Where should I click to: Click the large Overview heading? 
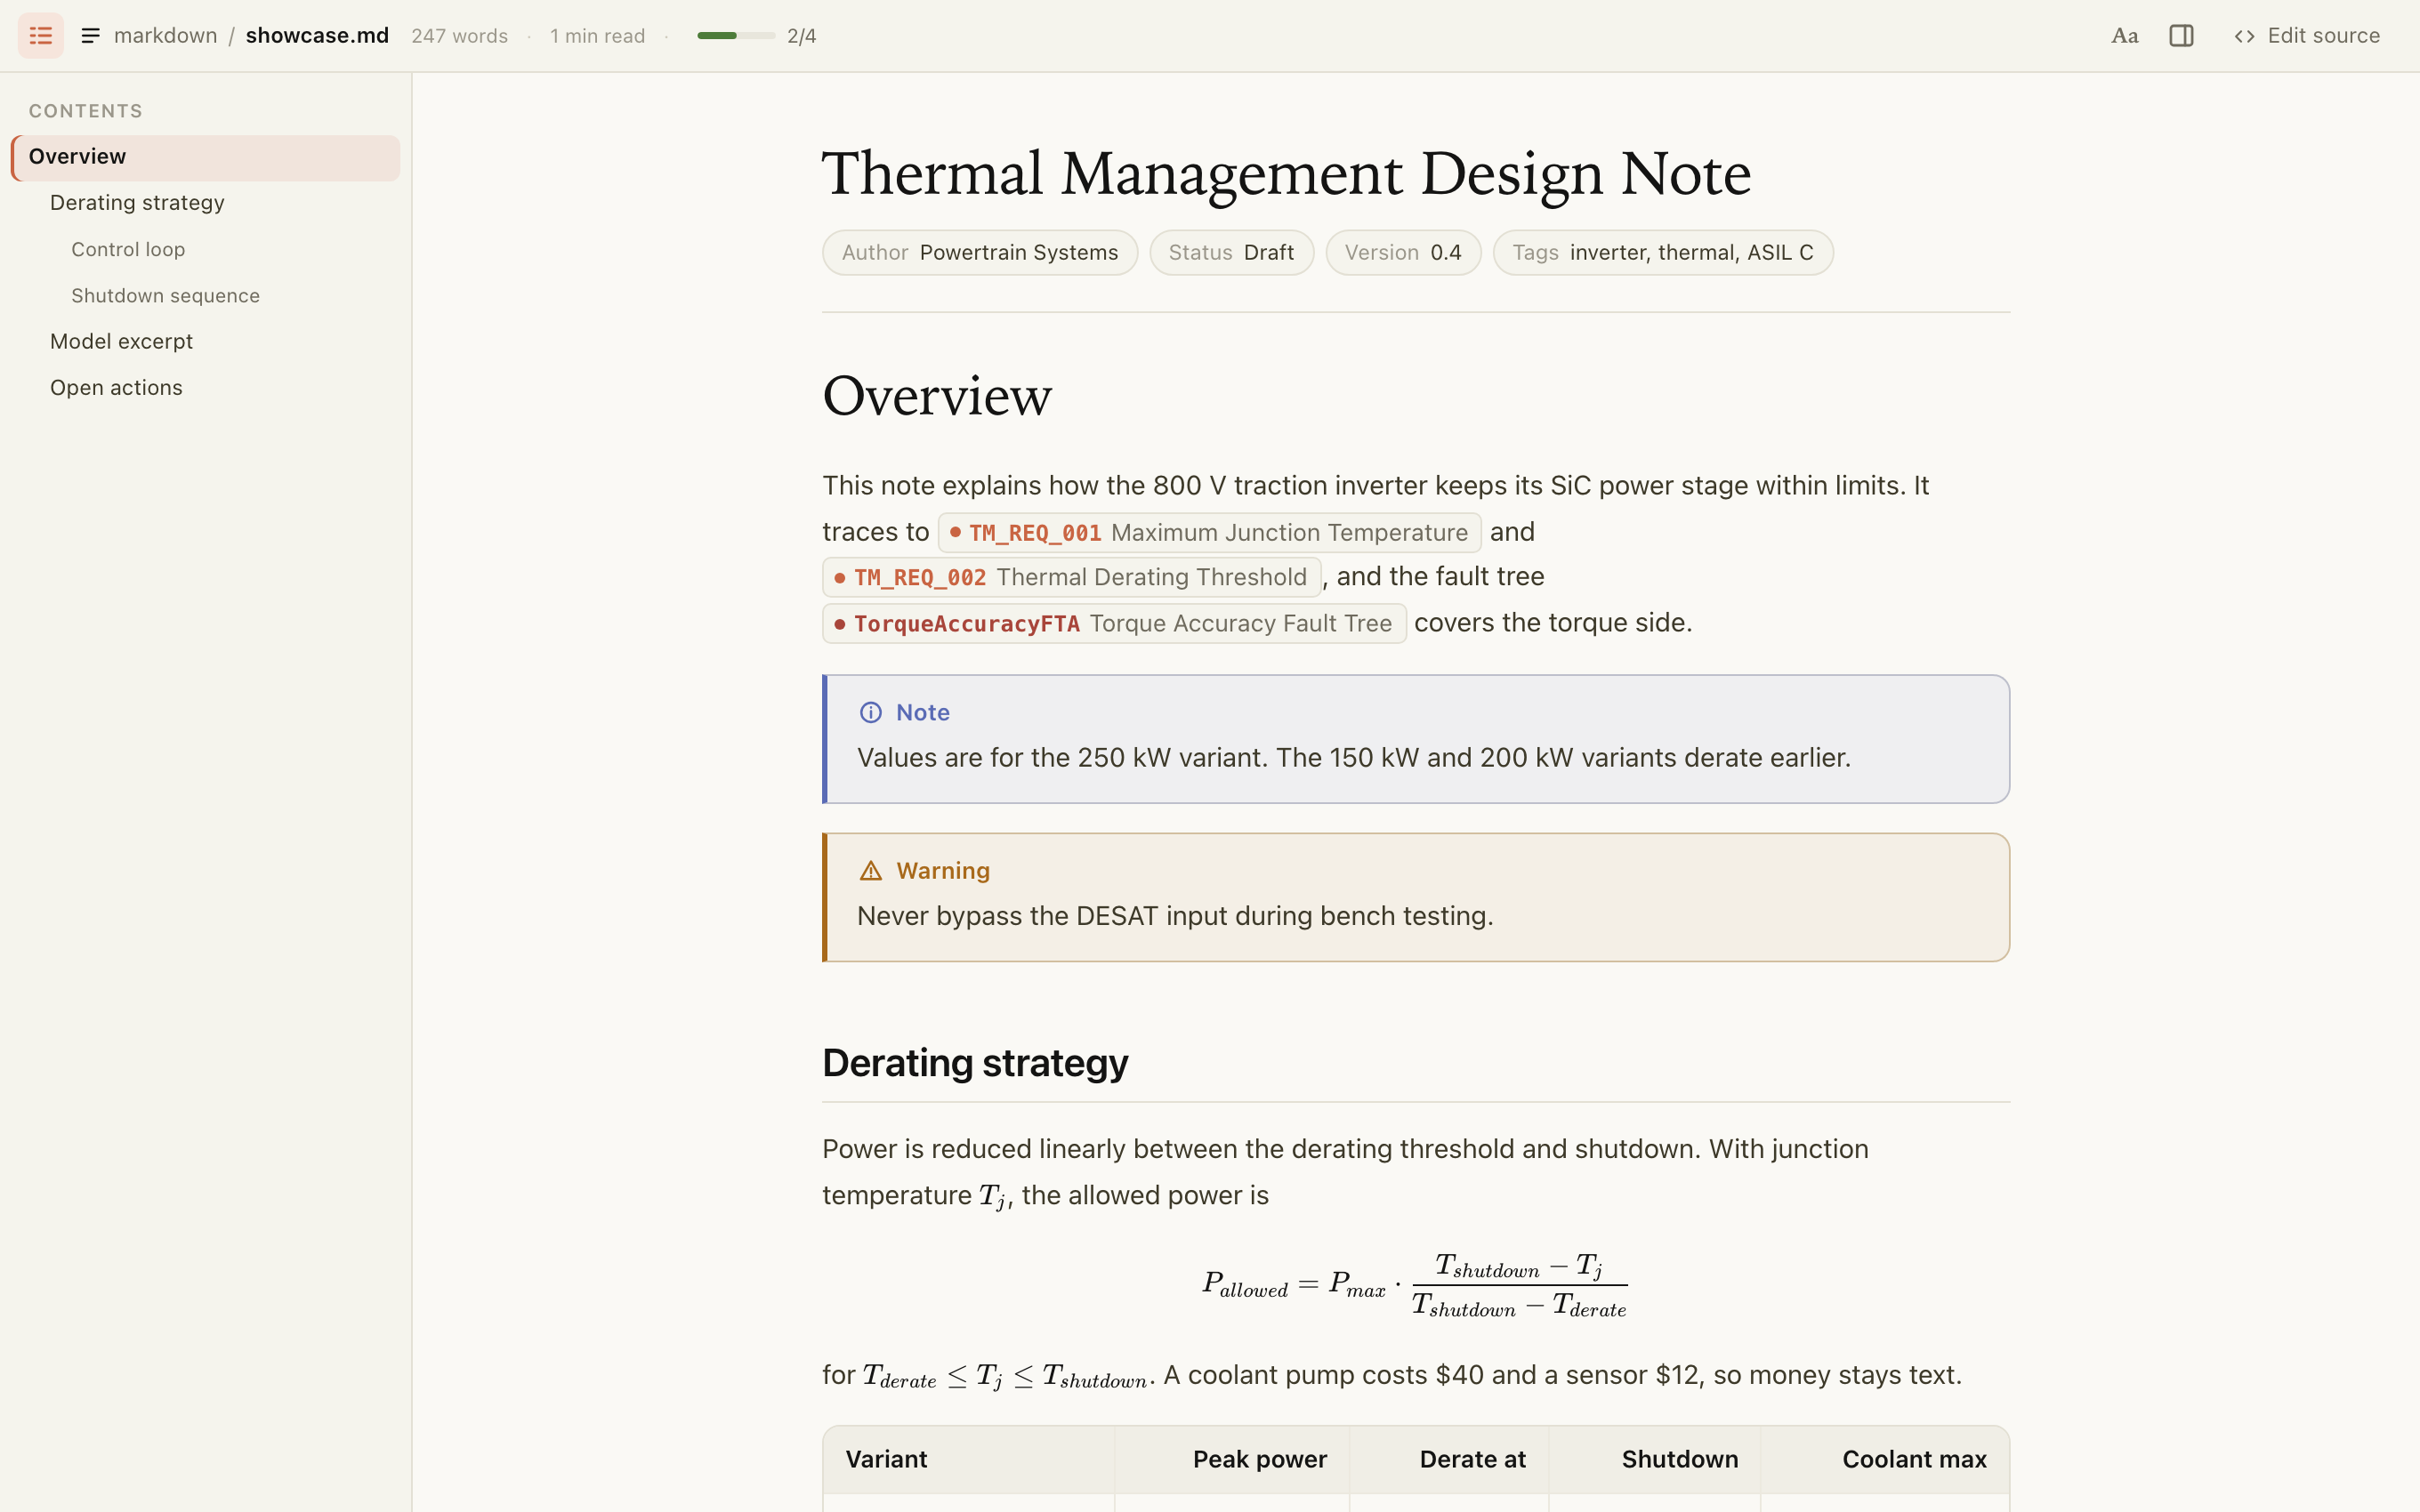click(x=937, y=396)
